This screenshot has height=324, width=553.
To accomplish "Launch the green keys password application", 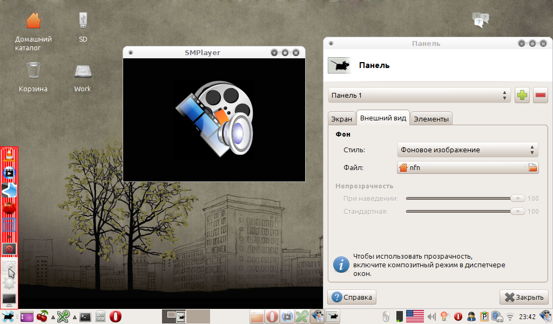I will click(64, 316).
